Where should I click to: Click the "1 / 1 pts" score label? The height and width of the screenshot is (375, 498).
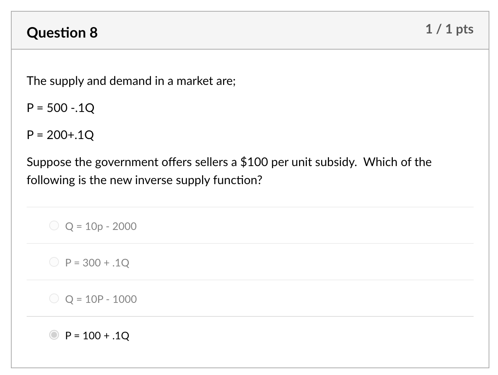(x=449, y=29)
